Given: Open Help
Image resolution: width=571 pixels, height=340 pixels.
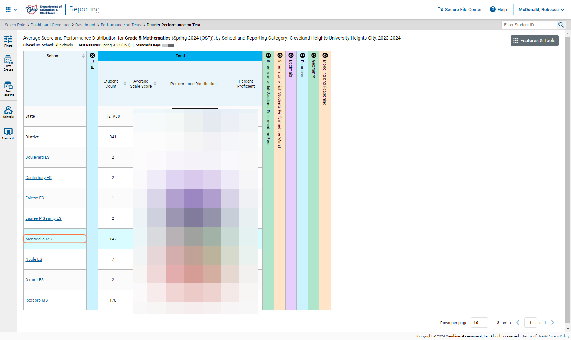Looking at the screenshot, I should (498, 10).
